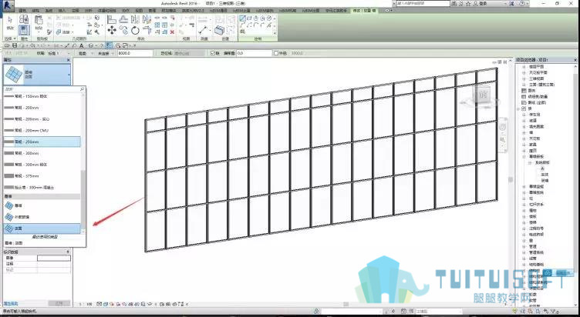
Task: Select 店面 curtain wall type
Action: pyautogui.click(x=42, y=229)
